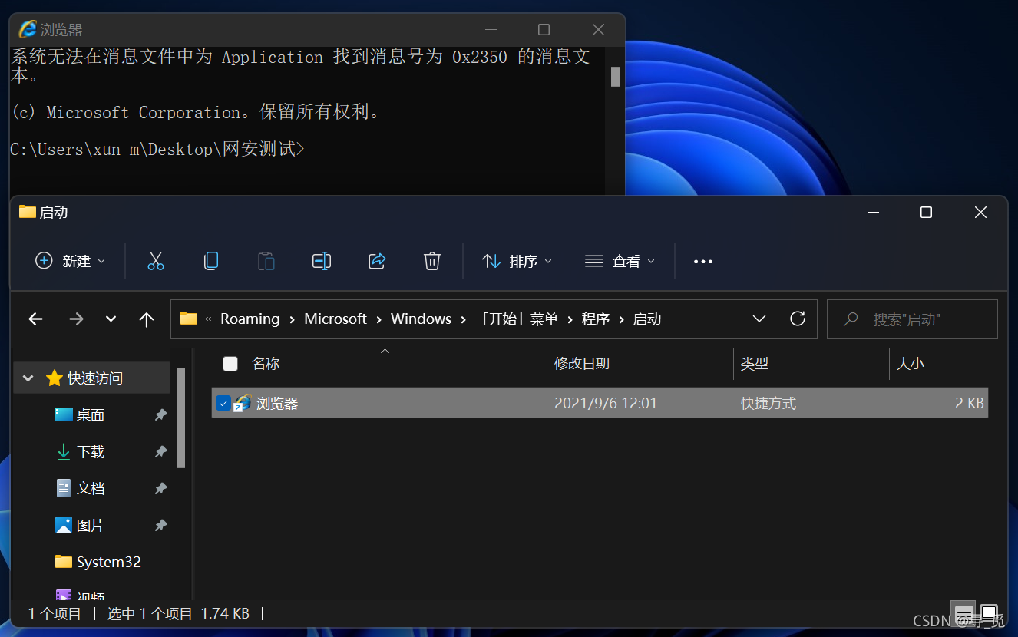The width and height of the screenshot is (1018, 637).
Task: Click the date 2021/9/6 12:01 cell
Action: (606, 403)
